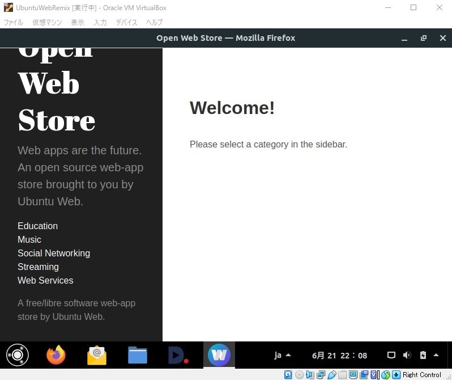Minimize the VirtualBox window
Viewport: 452px width, 380px height.
[x=388, y=7]
